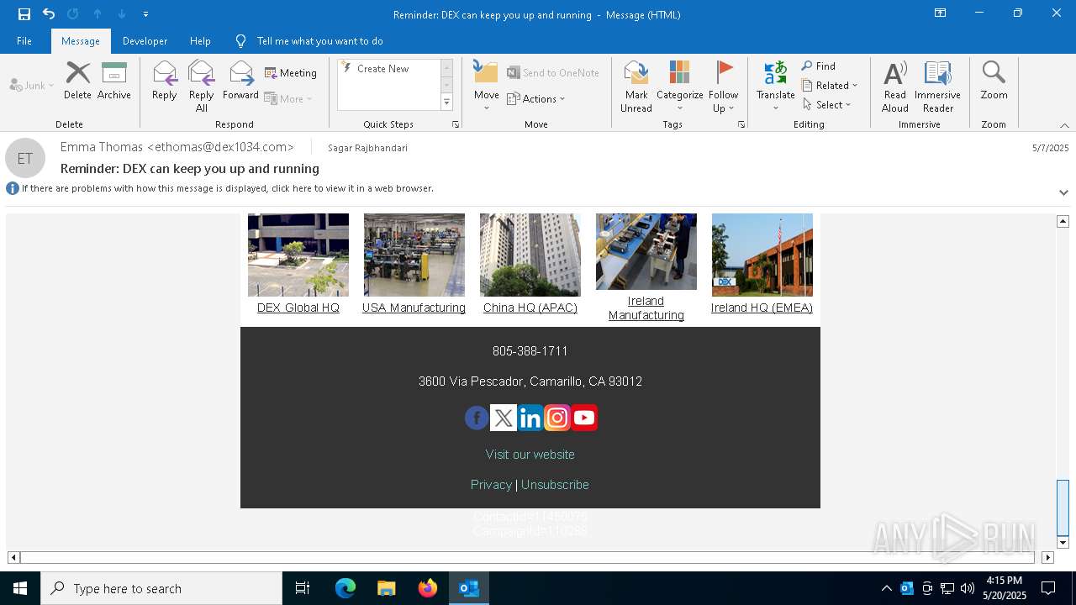1076x605 pixels.
Task: Open the USA Manufacturing photo
Action: [414, 255]
